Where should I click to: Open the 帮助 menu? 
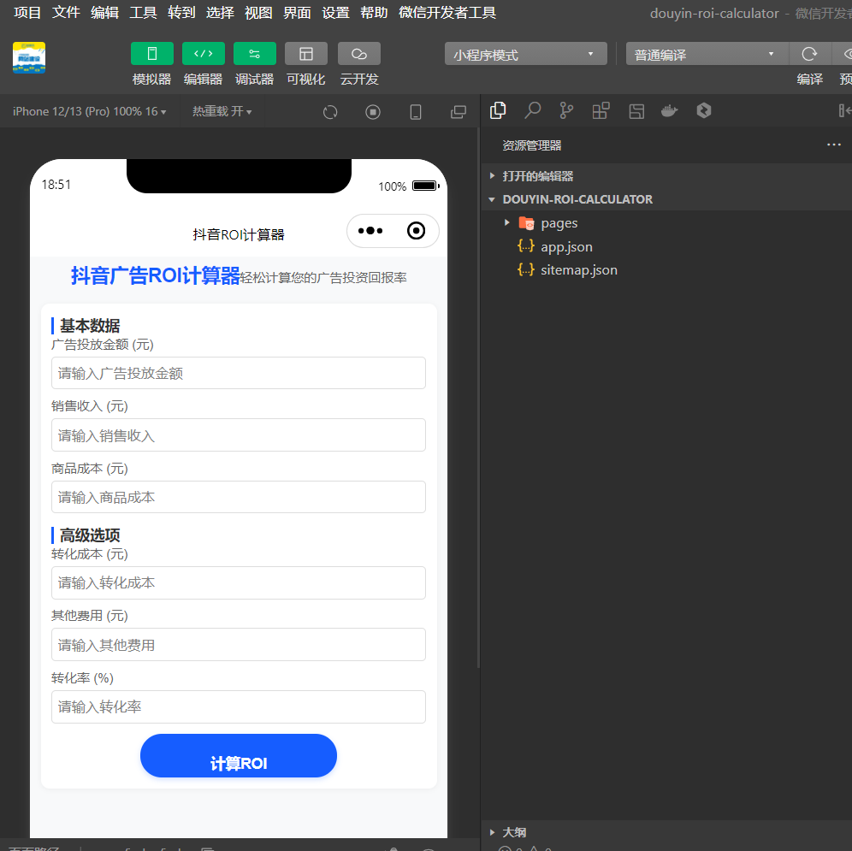tap(375, 13)
